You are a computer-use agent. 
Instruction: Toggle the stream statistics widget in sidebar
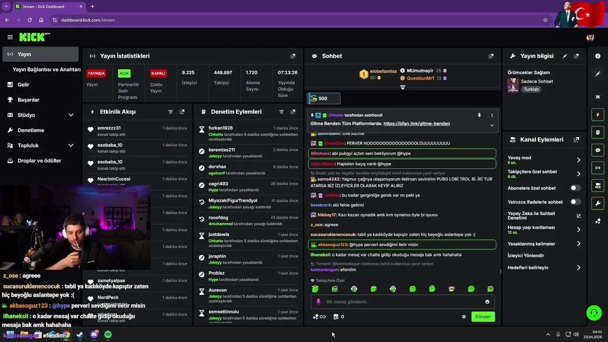pos(598,167)
